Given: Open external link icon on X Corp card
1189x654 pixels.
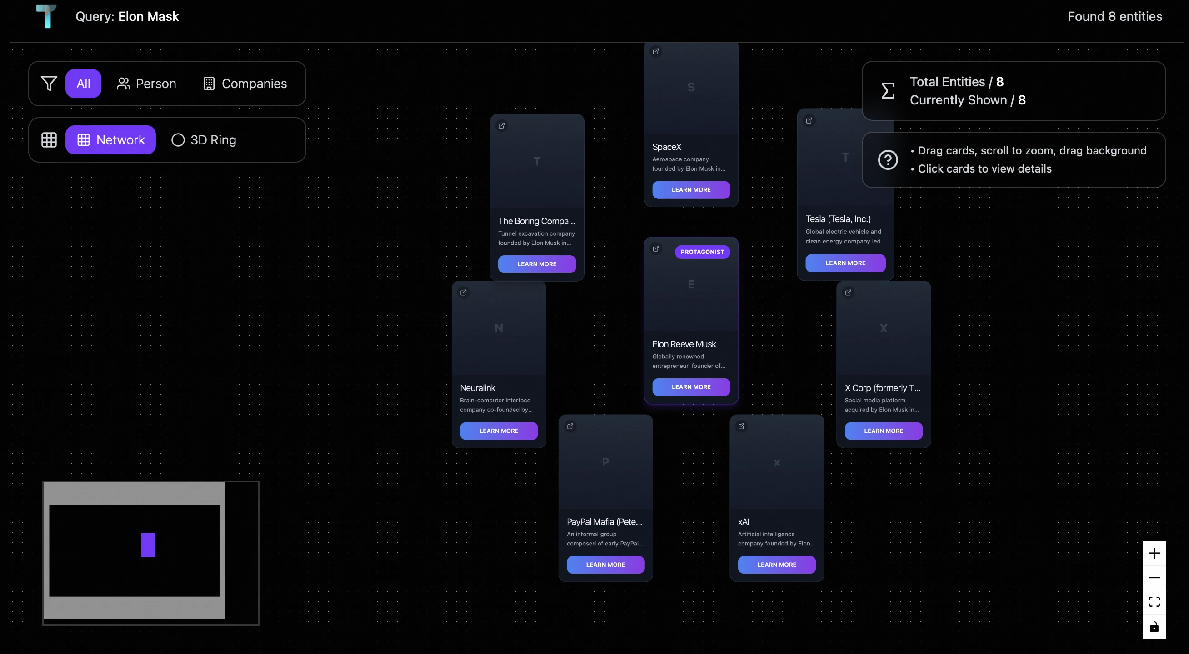Looking at the screenshot, I should click(849, 292).
